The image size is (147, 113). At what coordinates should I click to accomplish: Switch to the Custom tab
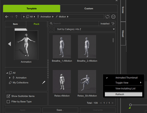89,8
